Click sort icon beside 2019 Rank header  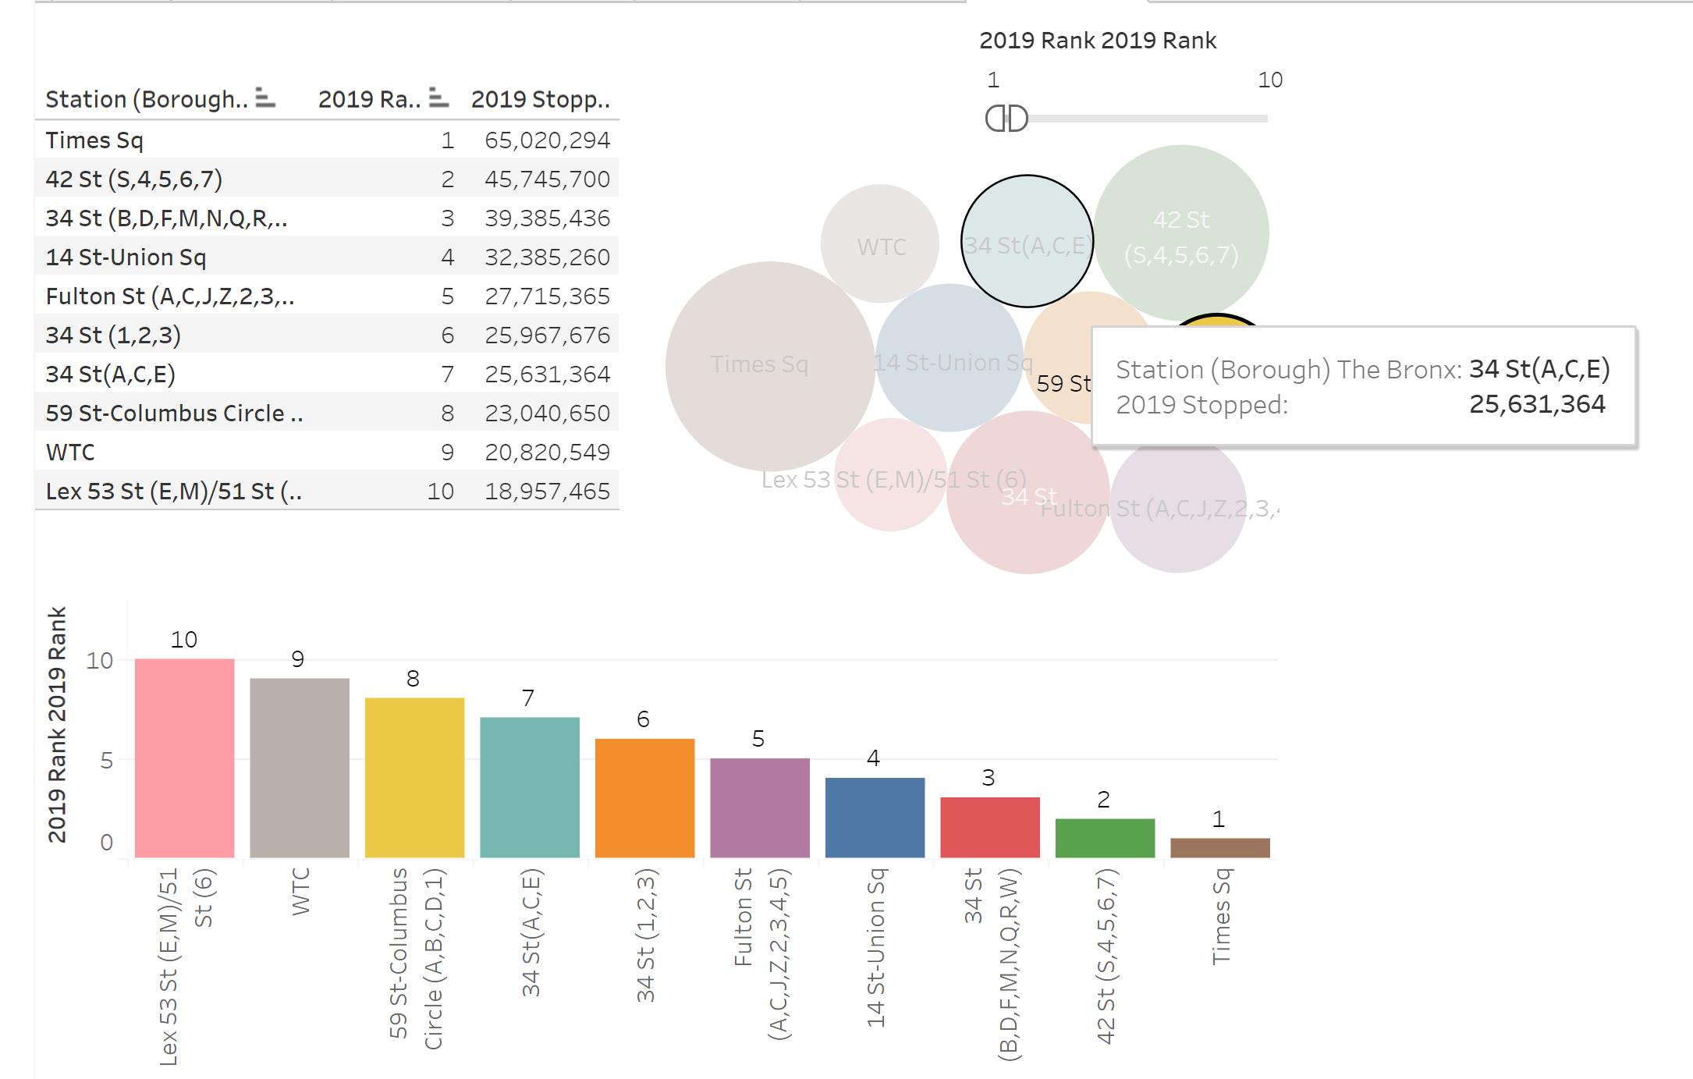tap(439, 98)
